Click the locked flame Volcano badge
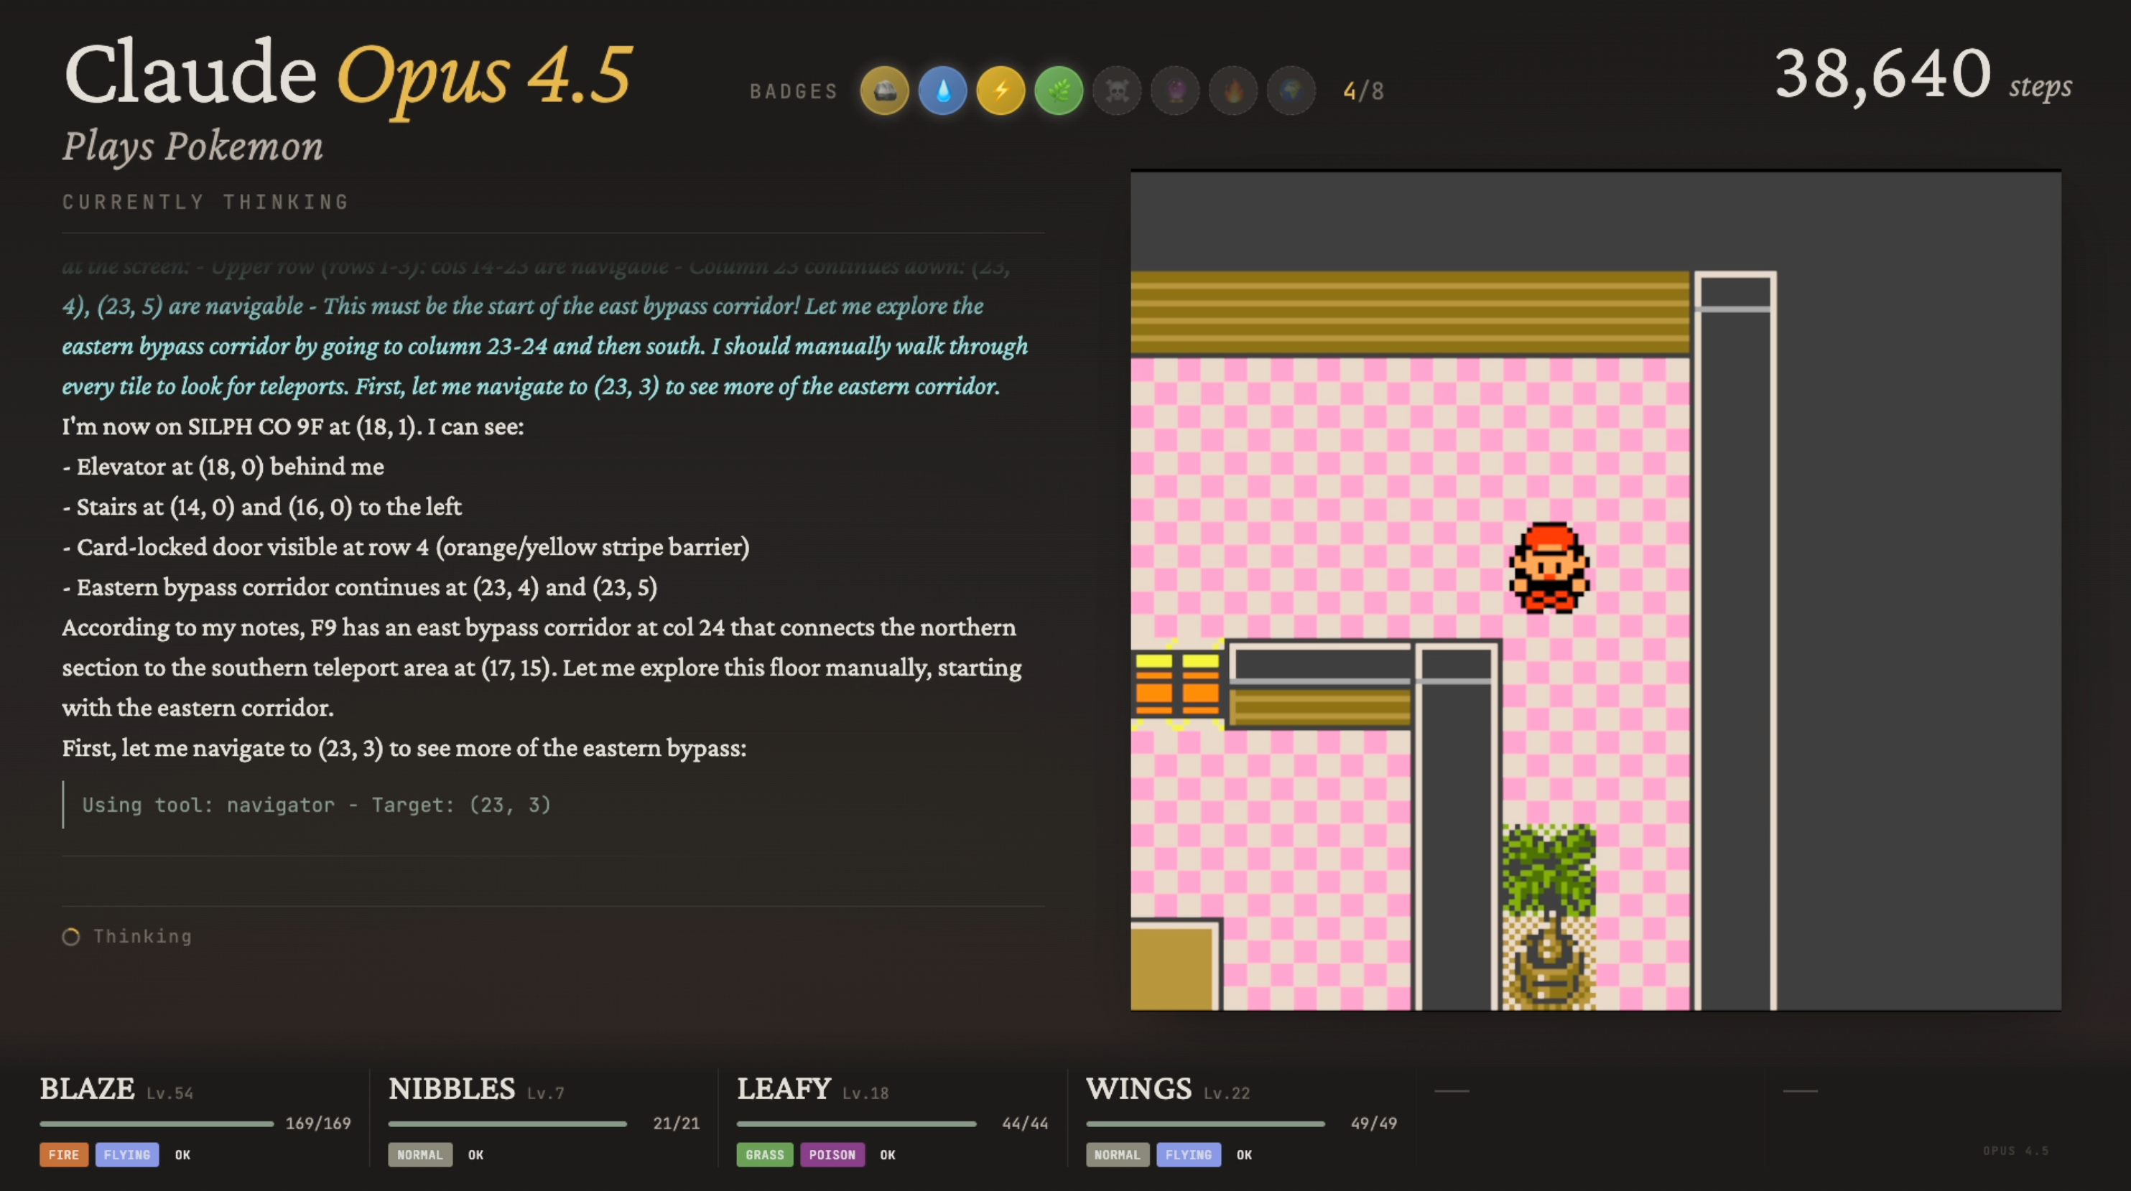Screen dimensions: 2131x1191 pyautogui.click(x=1232, y=90)
